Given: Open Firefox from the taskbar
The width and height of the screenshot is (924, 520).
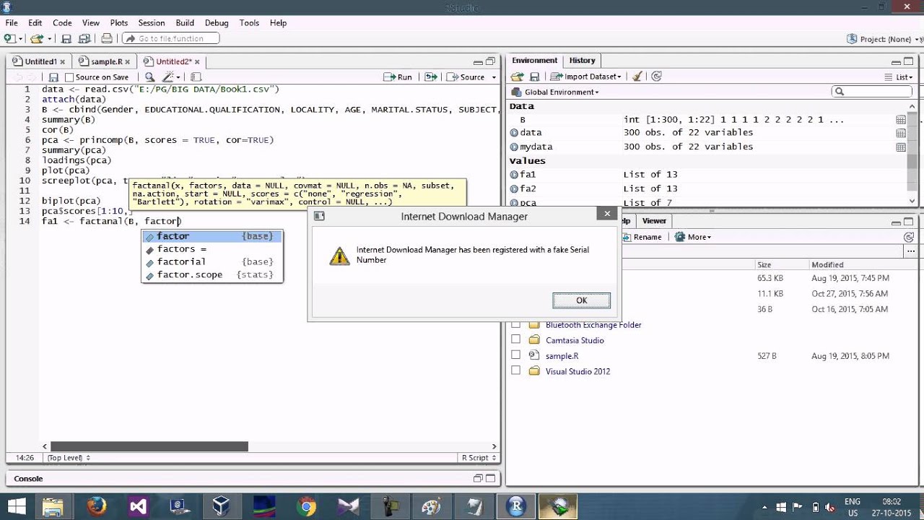Looking at the screenshot, I should 96,506.
